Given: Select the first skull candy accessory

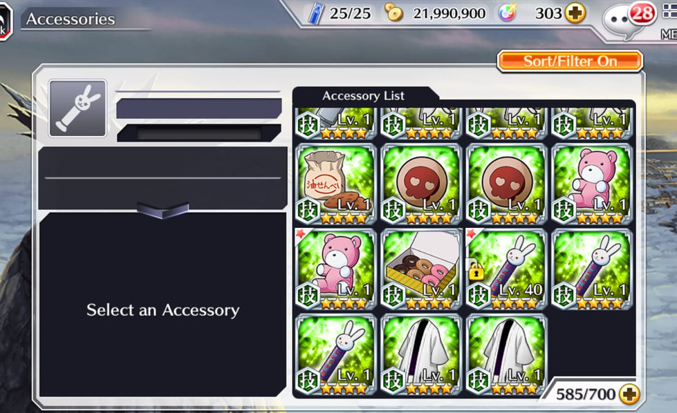Looking at the screenshot, I should (421, 184).
